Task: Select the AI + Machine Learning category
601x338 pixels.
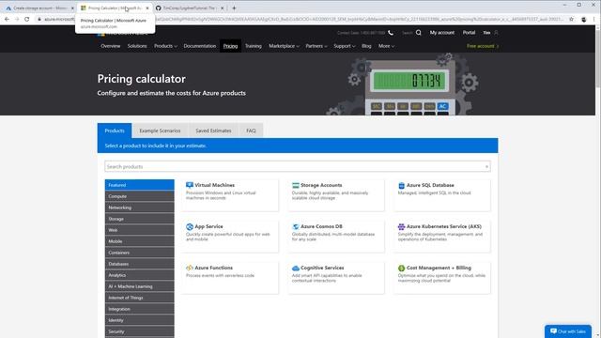Action: [140, 286]
